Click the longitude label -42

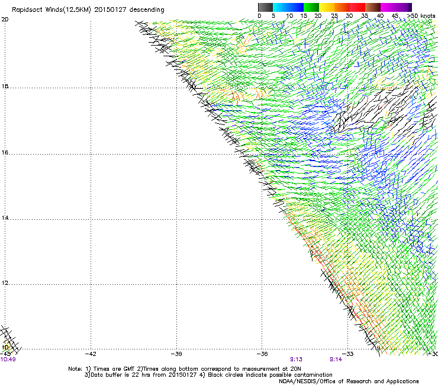(x=91, y=354)
